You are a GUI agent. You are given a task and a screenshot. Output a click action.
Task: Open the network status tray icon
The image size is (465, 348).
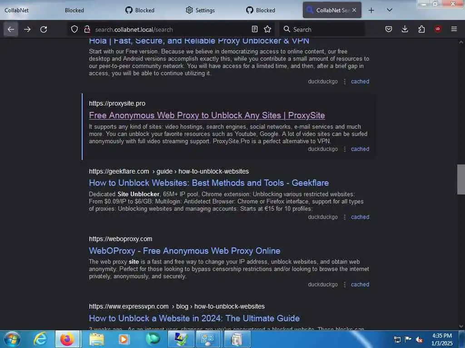(397, 339)
